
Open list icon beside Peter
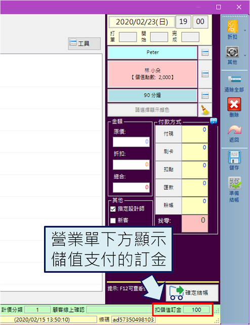coord(205,52)
